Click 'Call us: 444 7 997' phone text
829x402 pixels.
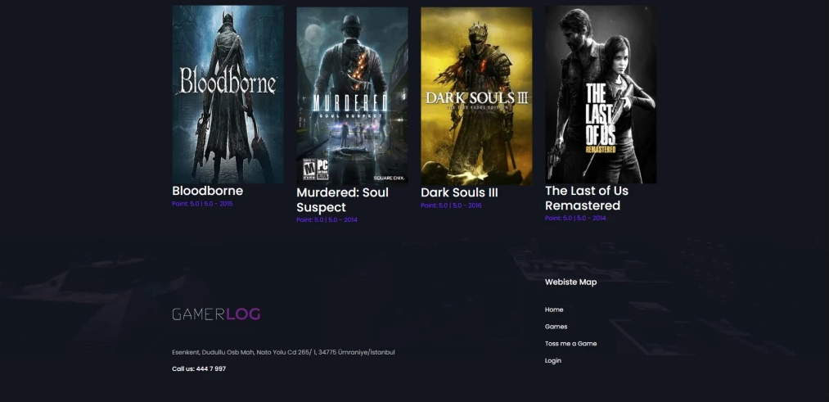pos(199,368)
